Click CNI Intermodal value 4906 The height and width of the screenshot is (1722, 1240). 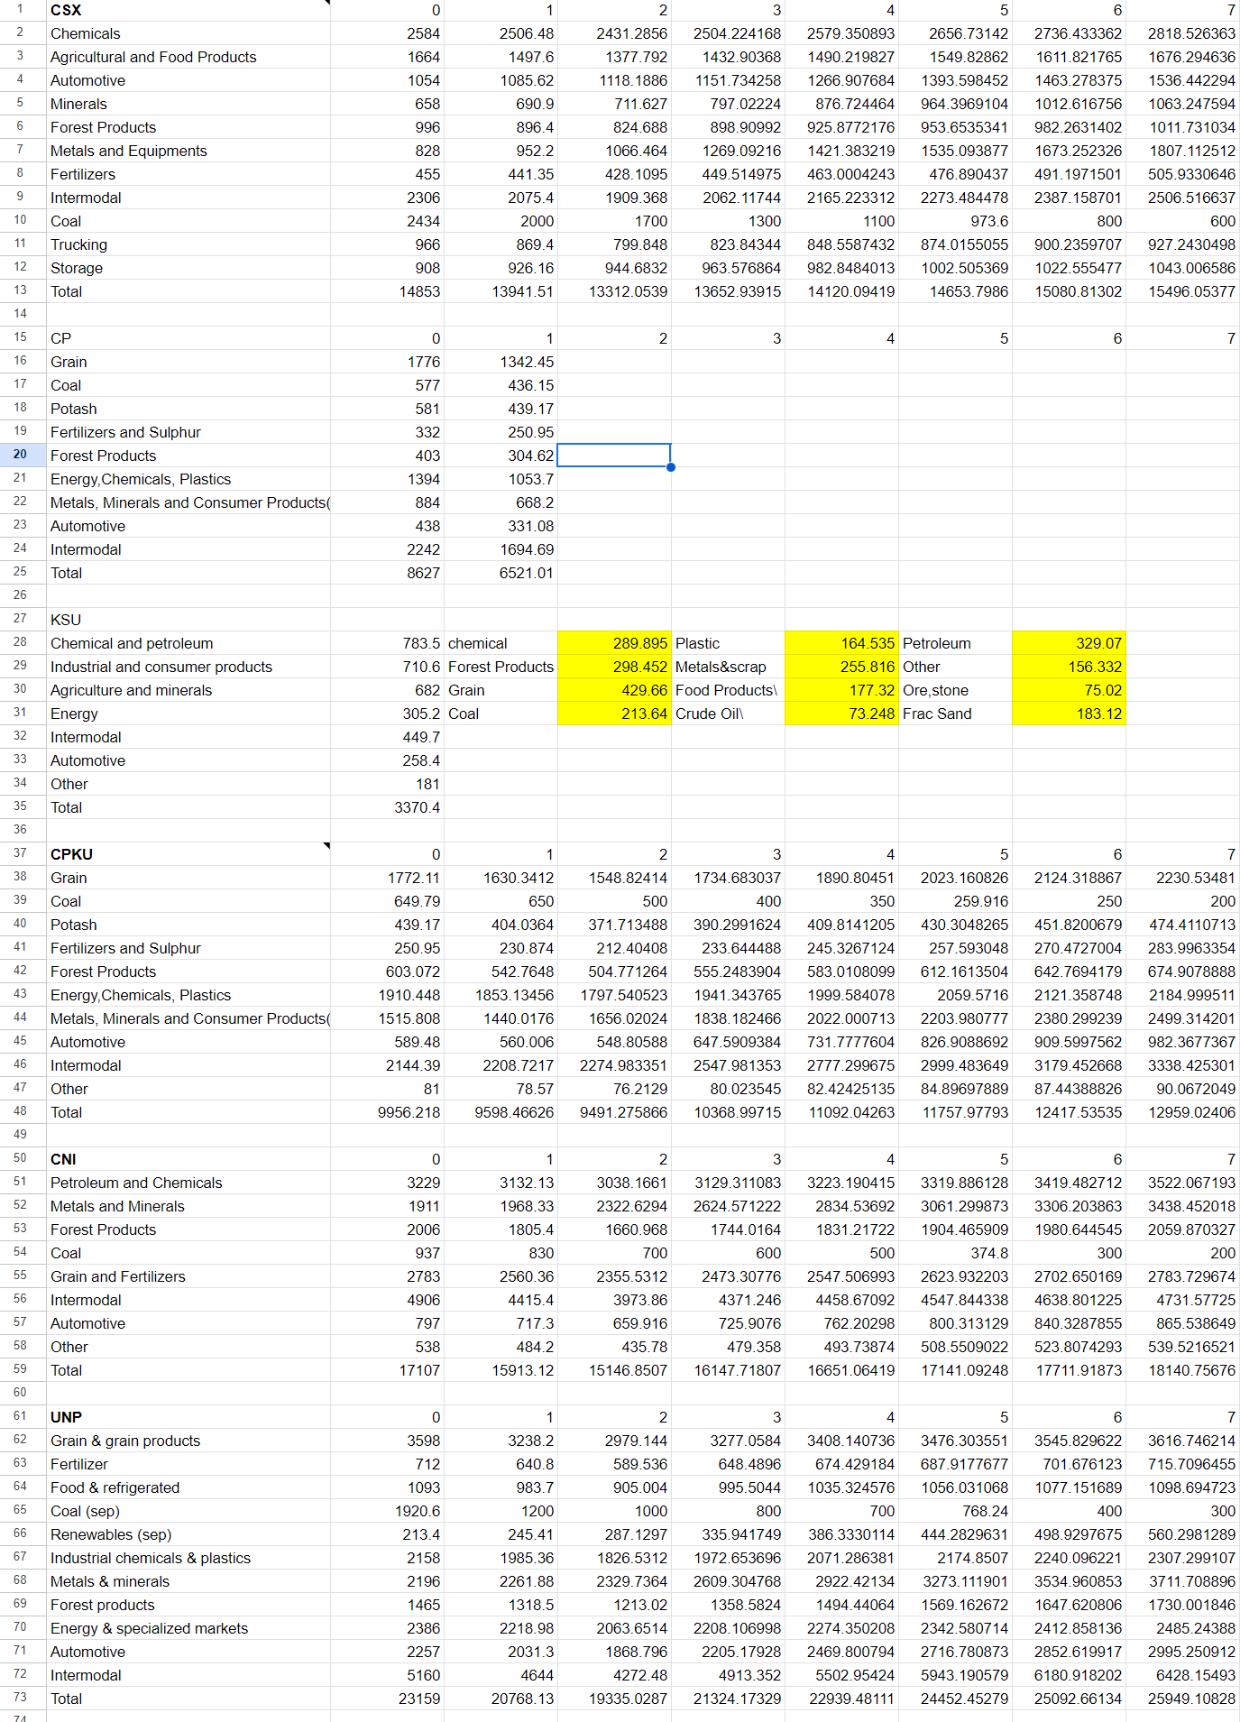(x=388, y=1300)
